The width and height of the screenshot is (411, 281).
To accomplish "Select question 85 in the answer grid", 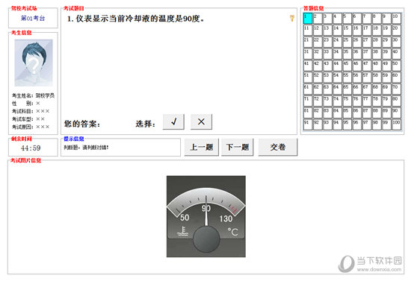I will click(347, 113).
